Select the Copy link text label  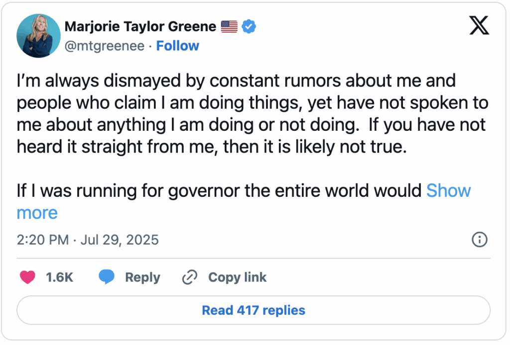click(x=237, y=277)
